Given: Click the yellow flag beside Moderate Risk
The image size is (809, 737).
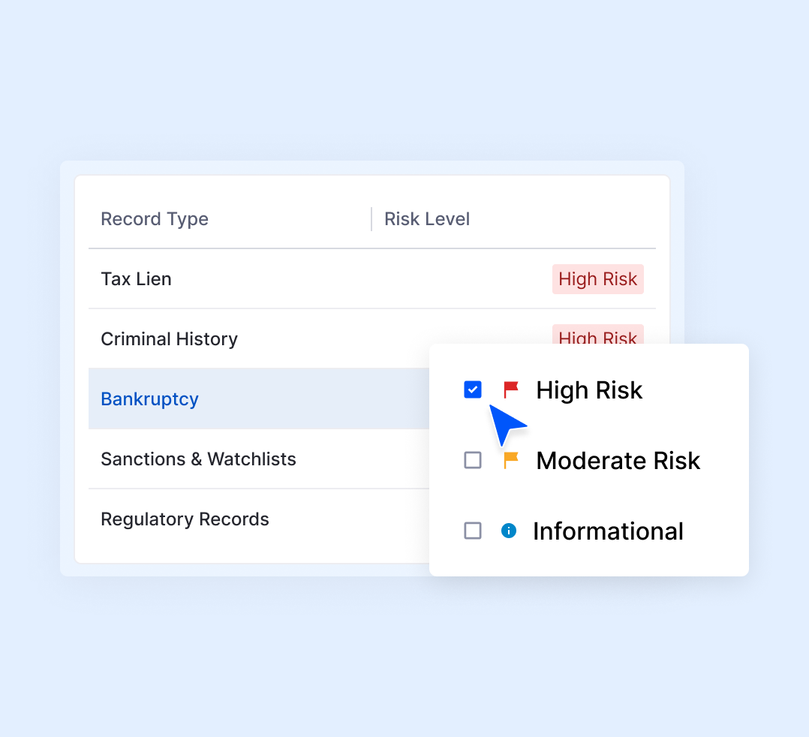Looking at the screenshot, I should coord(511,460).
